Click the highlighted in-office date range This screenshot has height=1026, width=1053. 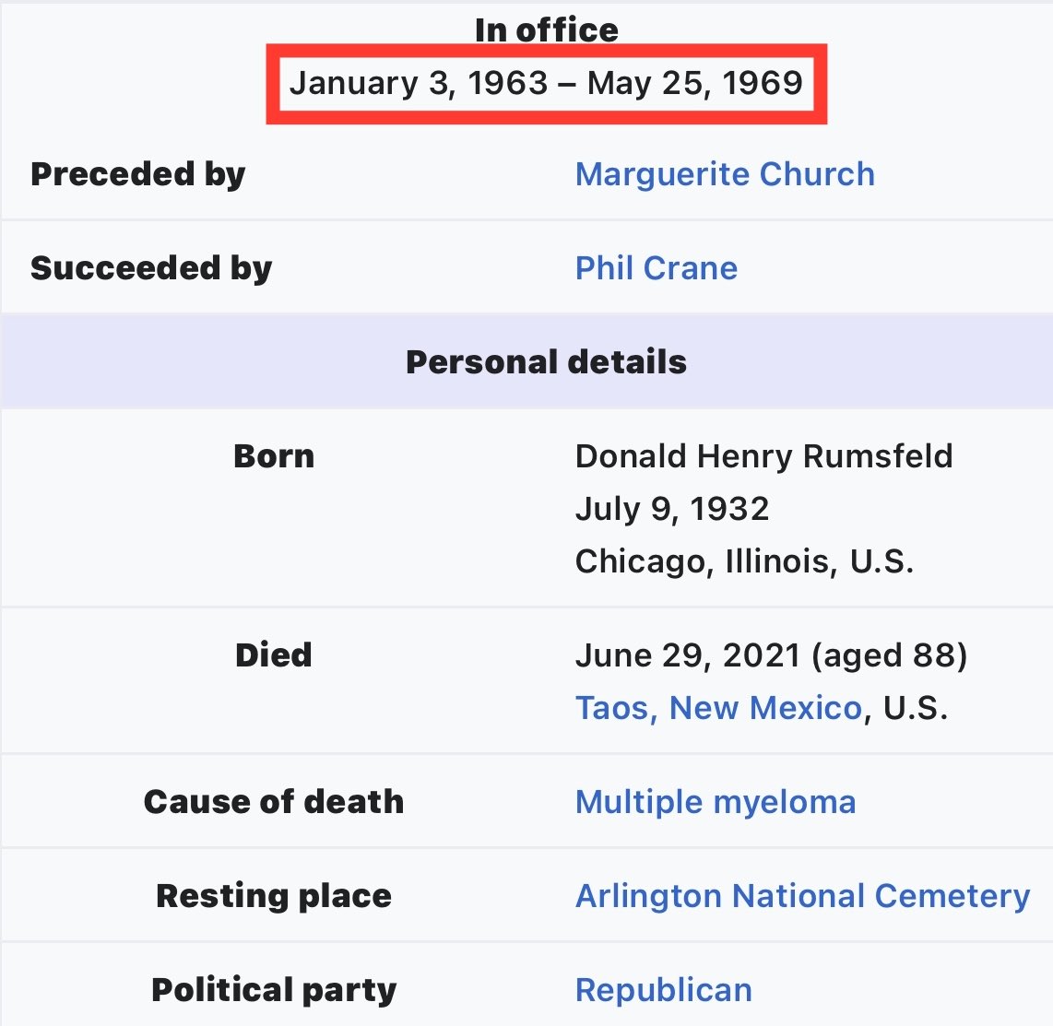(x=546, y=84)
